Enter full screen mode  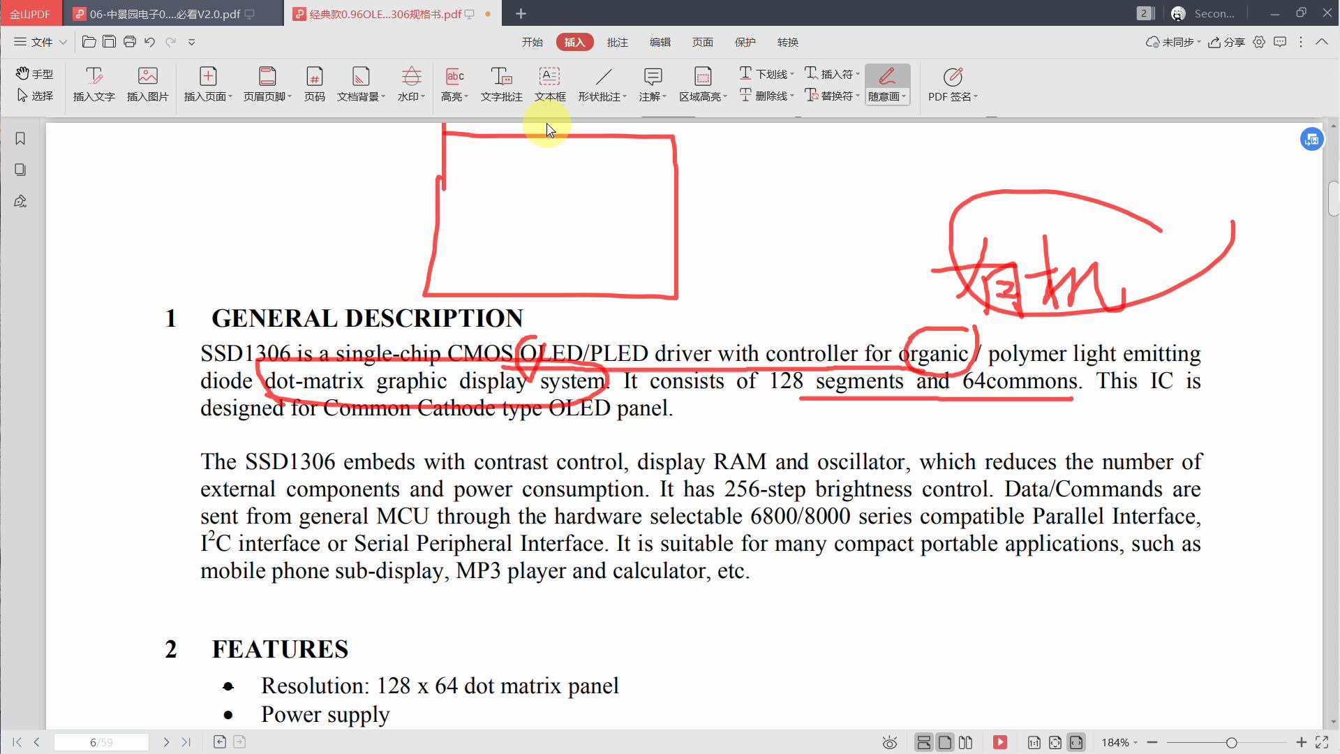tap(1322, 742)
